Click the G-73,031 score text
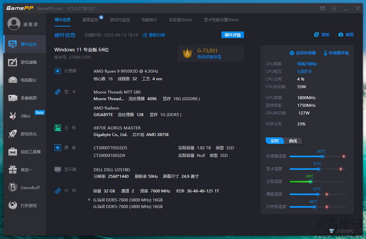 coord(207,51)
